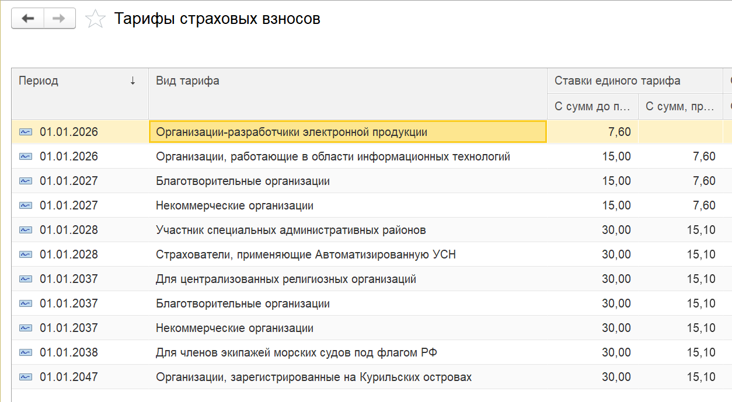732x402 pixels.
Task: Add page to favorites with star icon
Action: pos(95,19)
